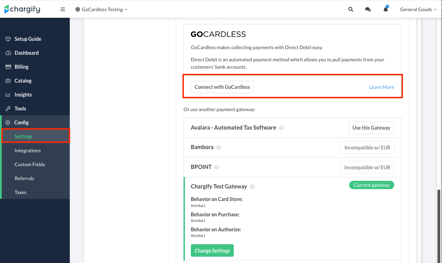The width and height of the screenshot is (442, 263).
Task: Click help icon beside BPOINT
Action: (217, 167)
